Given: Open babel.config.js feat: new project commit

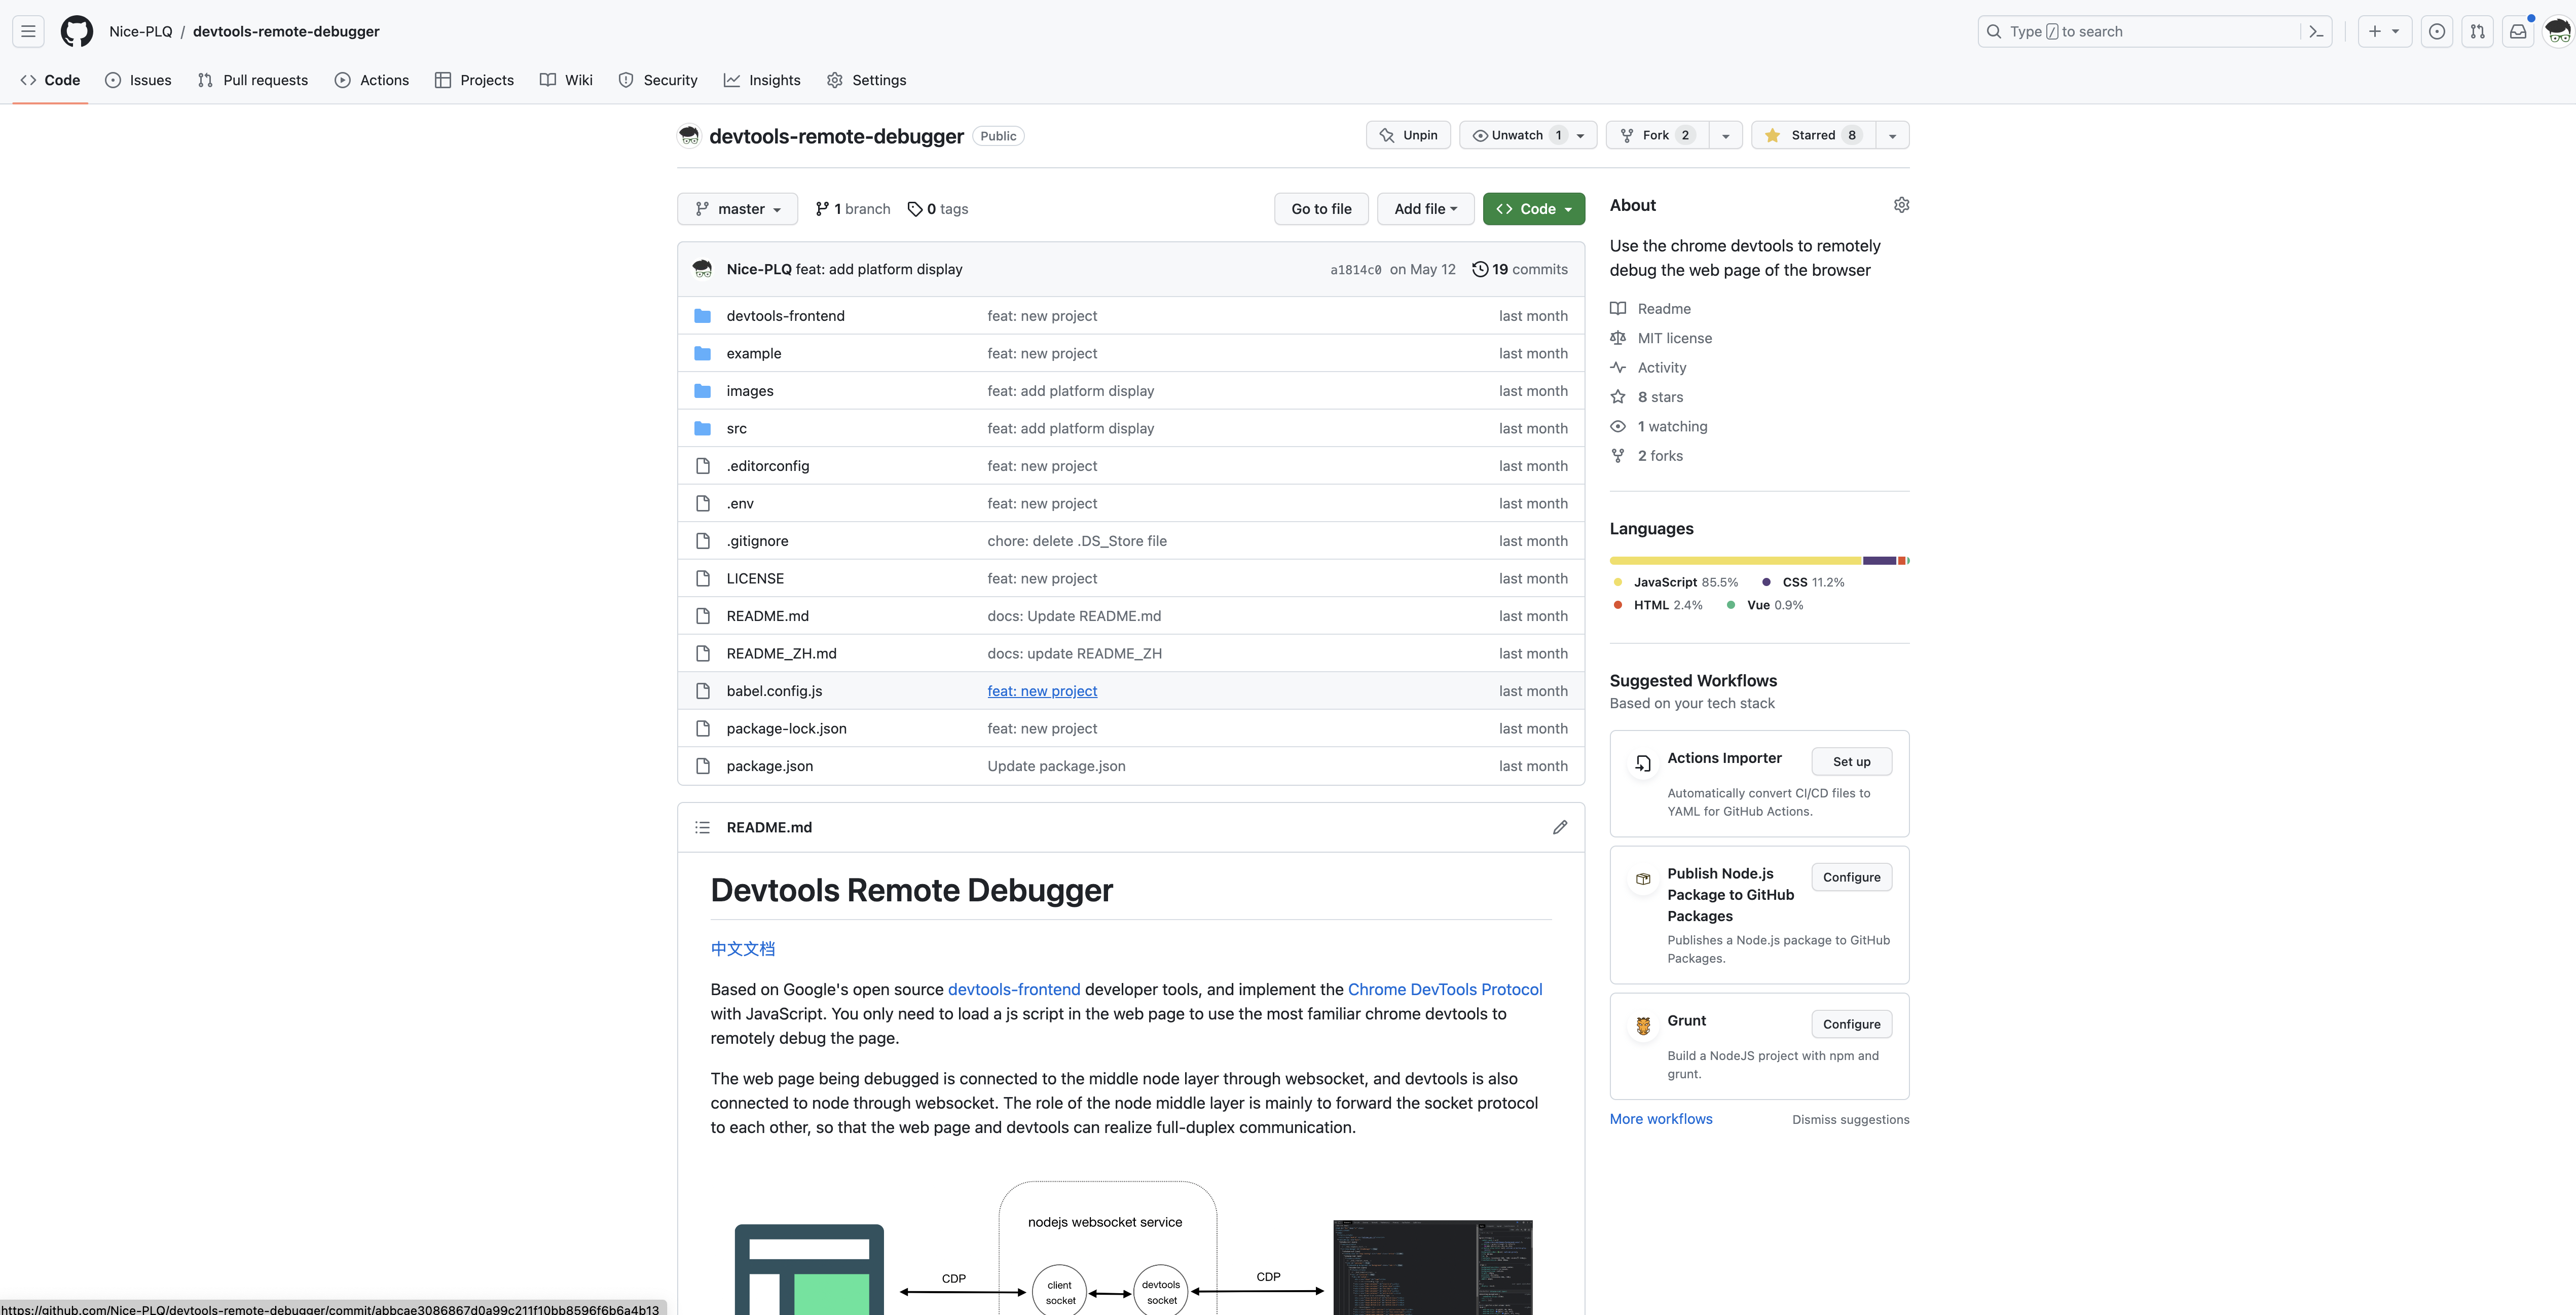Looking at the screenshot, I should (1042, 691).
